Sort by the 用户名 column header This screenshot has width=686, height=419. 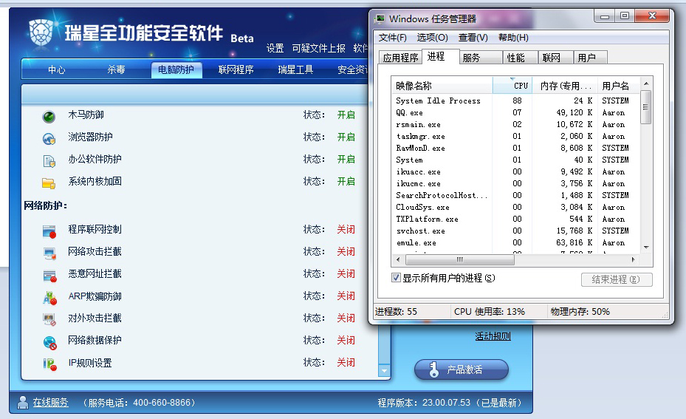[619, 86]
